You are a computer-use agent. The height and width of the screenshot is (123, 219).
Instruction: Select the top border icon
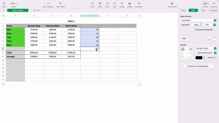183,57
